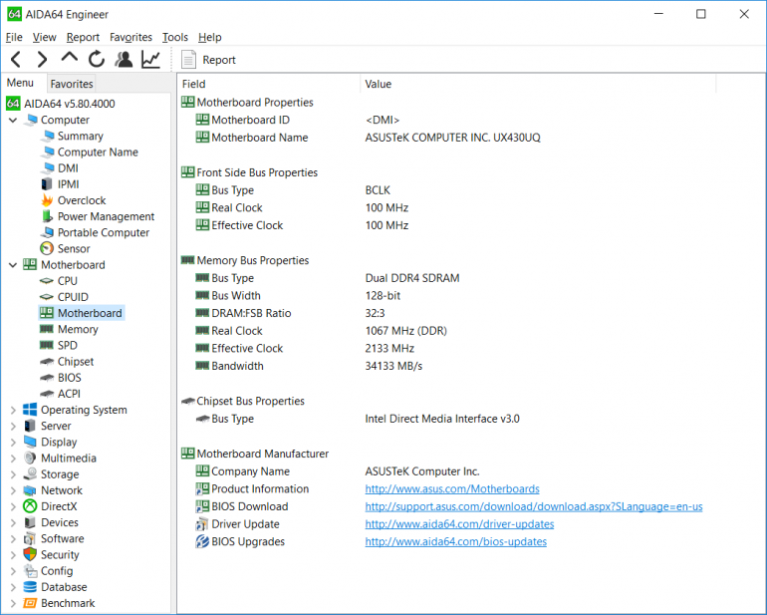
Task: Open the Tools menu
Action: [174, 37]
